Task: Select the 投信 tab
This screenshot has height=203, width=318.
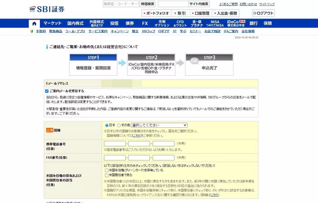Action: (x=114, y=23)
